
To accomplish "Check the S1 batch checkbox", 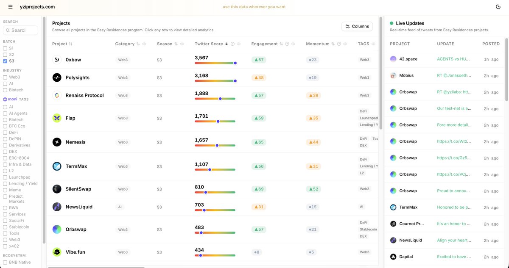I will tap(5, 48).
